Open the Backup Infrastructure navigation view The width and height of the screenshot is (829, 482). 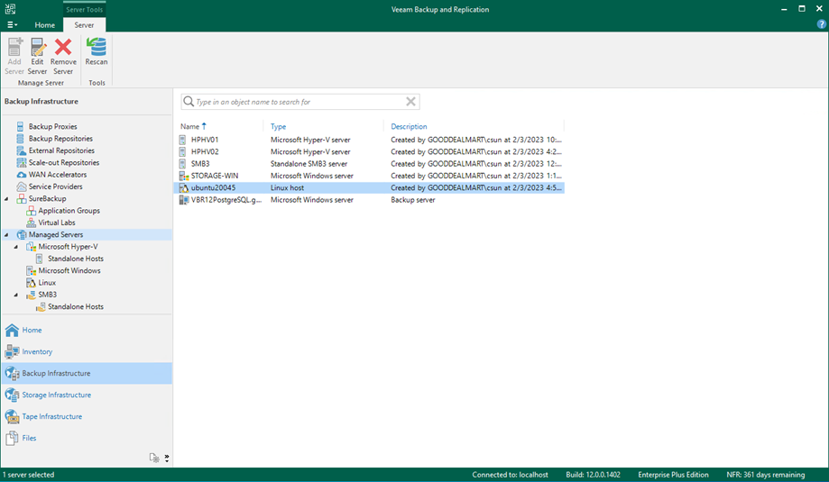[87, 373]
